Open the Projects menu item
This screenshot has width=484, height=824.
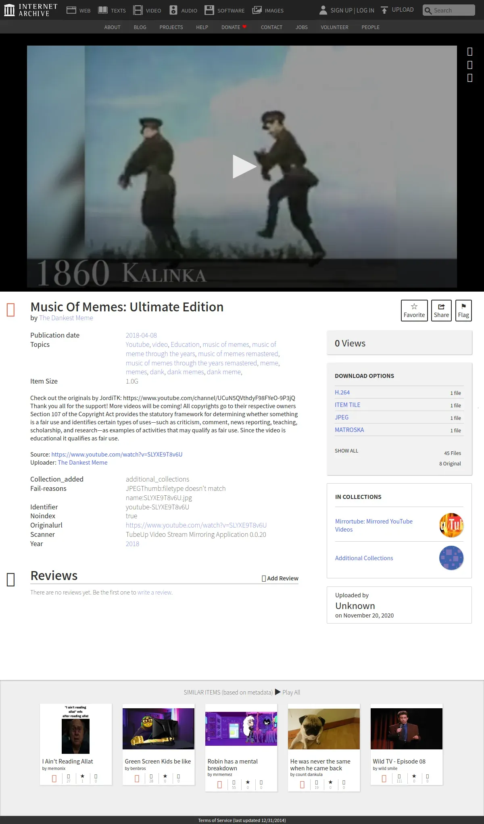point(171,27)
